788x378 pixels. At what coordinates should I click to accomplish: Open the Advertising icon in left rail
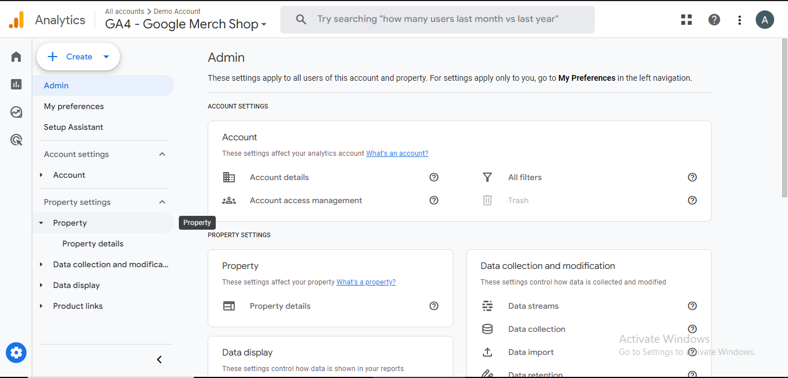pyautogui.click(x=16, y=140)
